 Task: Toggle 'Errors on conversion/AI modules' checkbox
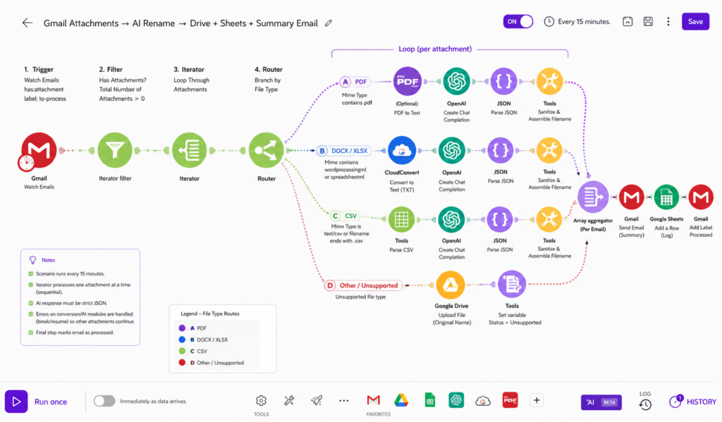[x=31, y=314]
